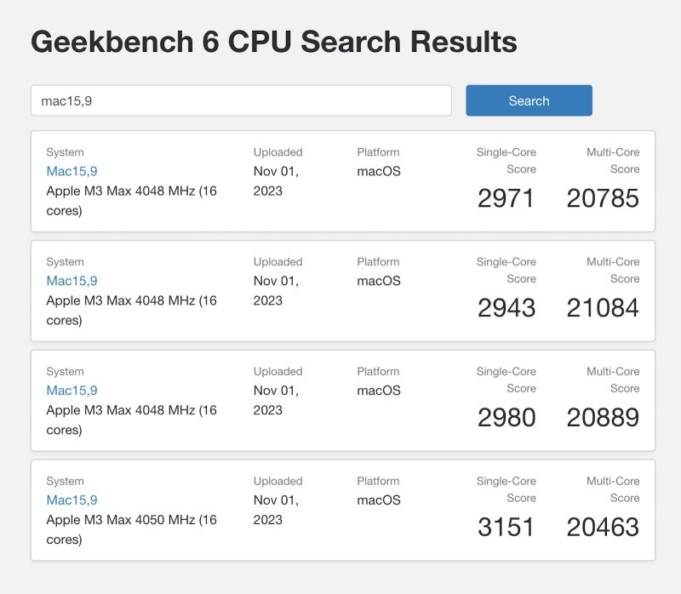The width and height of the screenshot is (681, 594).
Task: Click the Uploaded label in the second result
Action: click(x=279, y=261)
